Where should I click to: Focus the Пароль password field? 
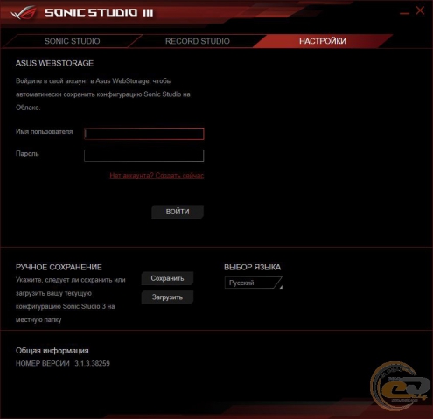point(144,156)
